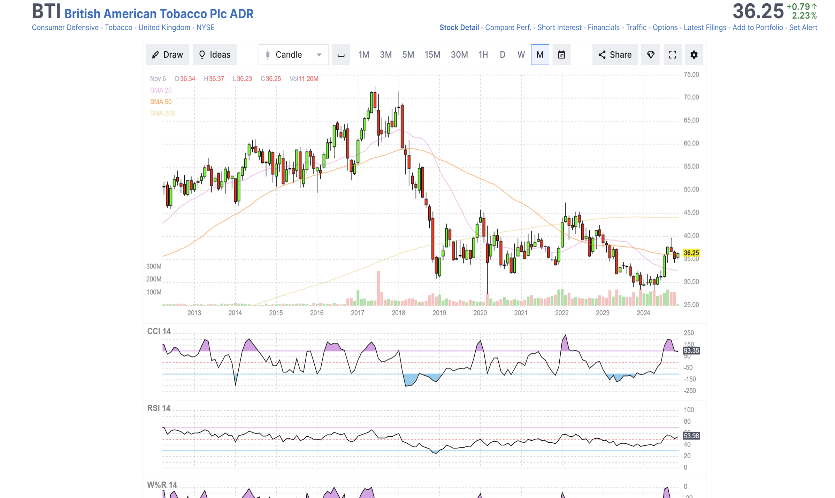The height and width of the screenshot is (498, 835).
Task: Click the diamond premium icon
Action: coord(651,55)
